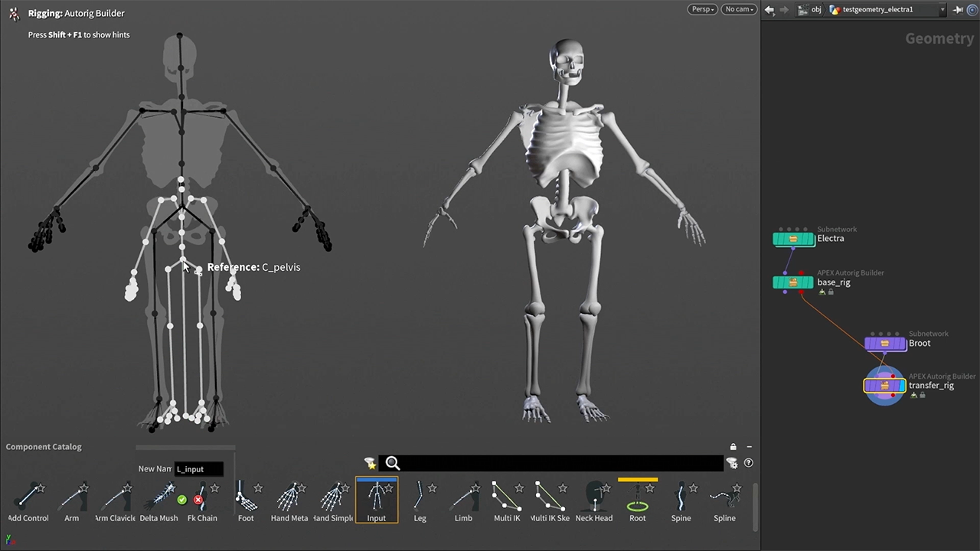Toggle the favorites filter star icon
Screen dimensions: 980x551
point(371,463)
